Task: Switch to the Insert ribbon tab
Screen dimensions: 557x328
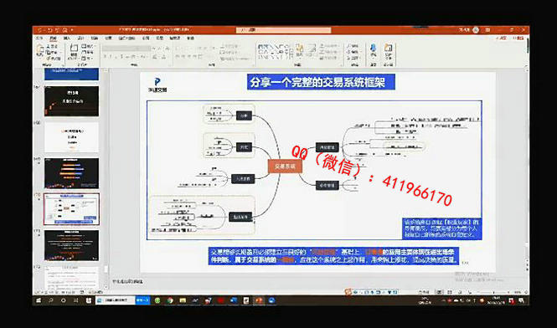Action: (66, 38)
